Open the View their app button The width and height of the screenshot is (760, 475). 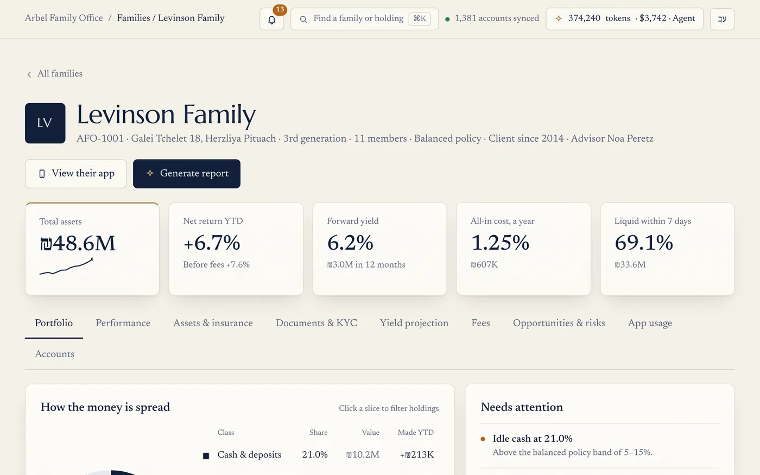click(x=75, y=174)
